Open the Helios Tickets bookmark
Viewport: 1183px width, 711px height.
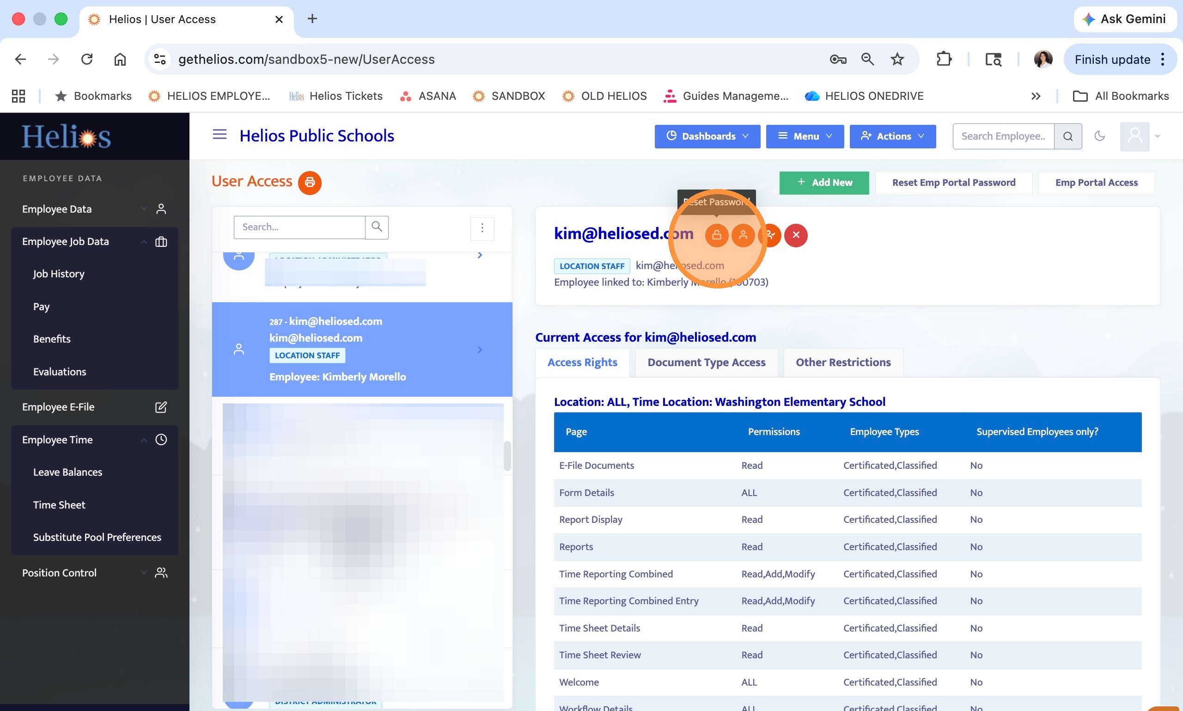[336, 96]
